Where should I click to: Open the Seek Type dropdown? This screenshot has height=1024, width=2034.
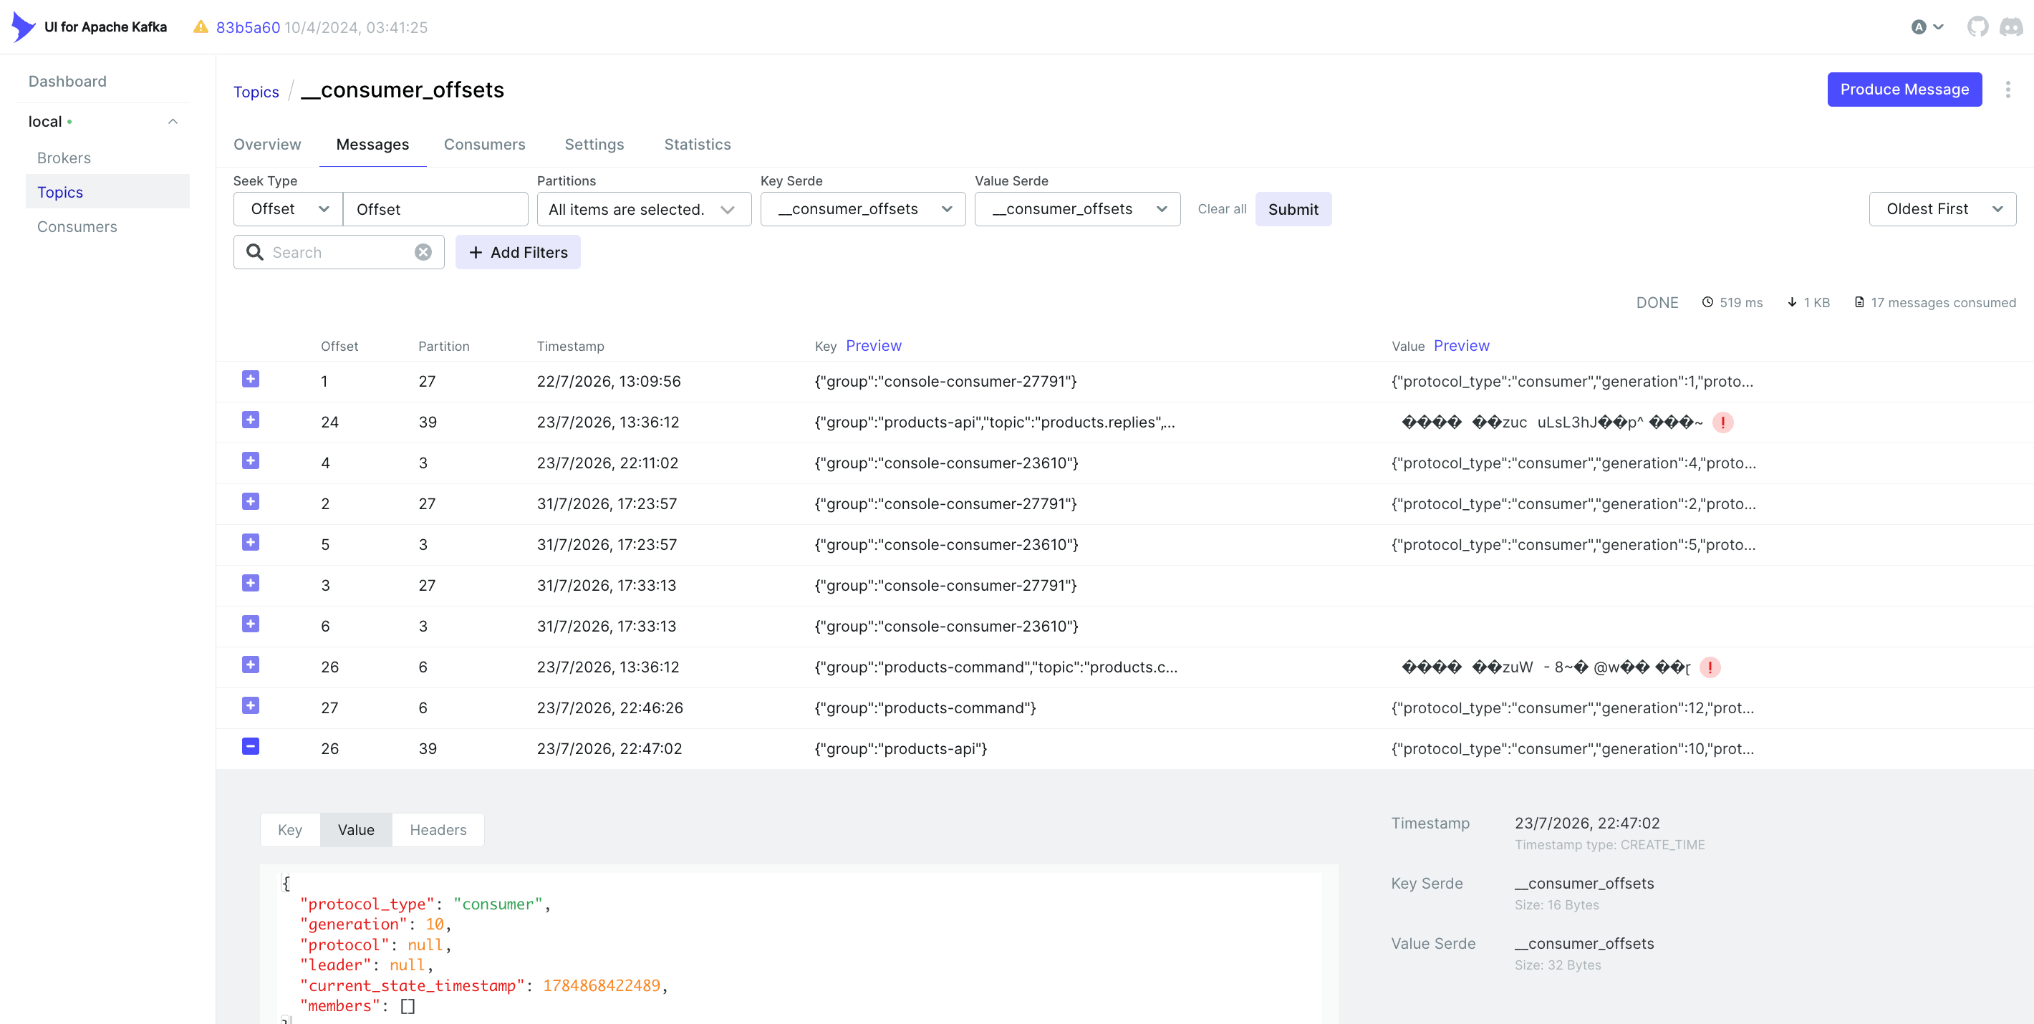(x=288, y=209)
